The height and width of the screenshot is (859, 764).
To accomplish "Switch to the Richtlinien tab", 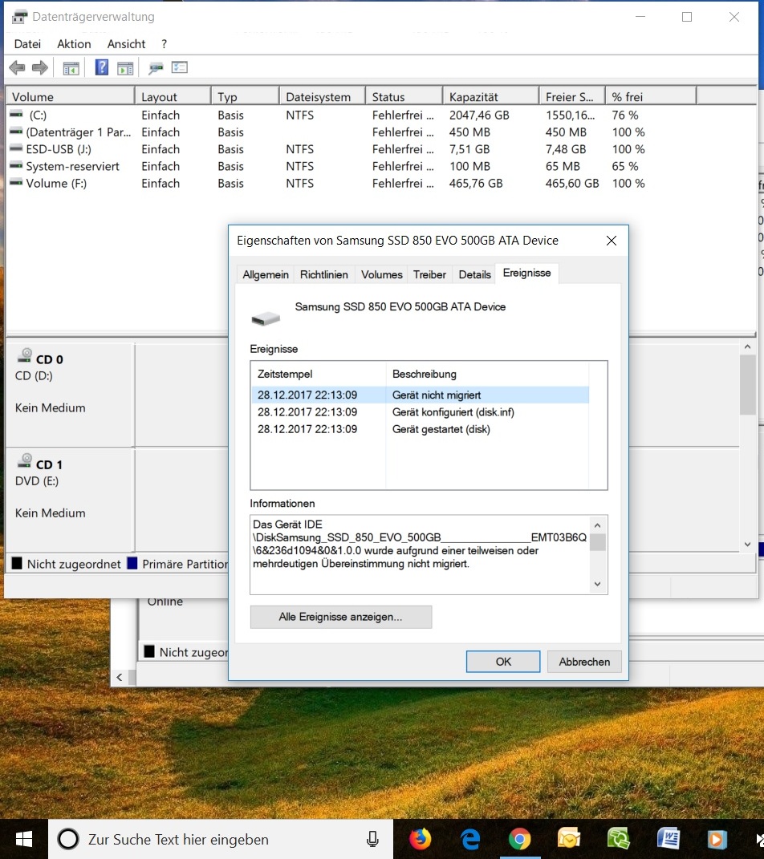I will [324, 274].
